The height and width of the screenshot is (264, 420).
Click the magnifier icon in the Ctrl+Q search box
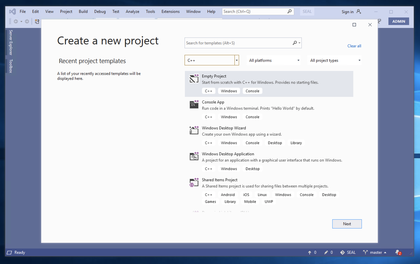point(289,11)
